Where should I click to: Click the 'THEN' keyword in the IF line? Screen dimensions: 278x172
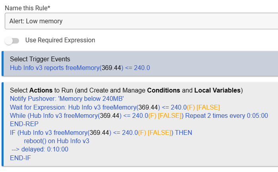pos(183,132)
